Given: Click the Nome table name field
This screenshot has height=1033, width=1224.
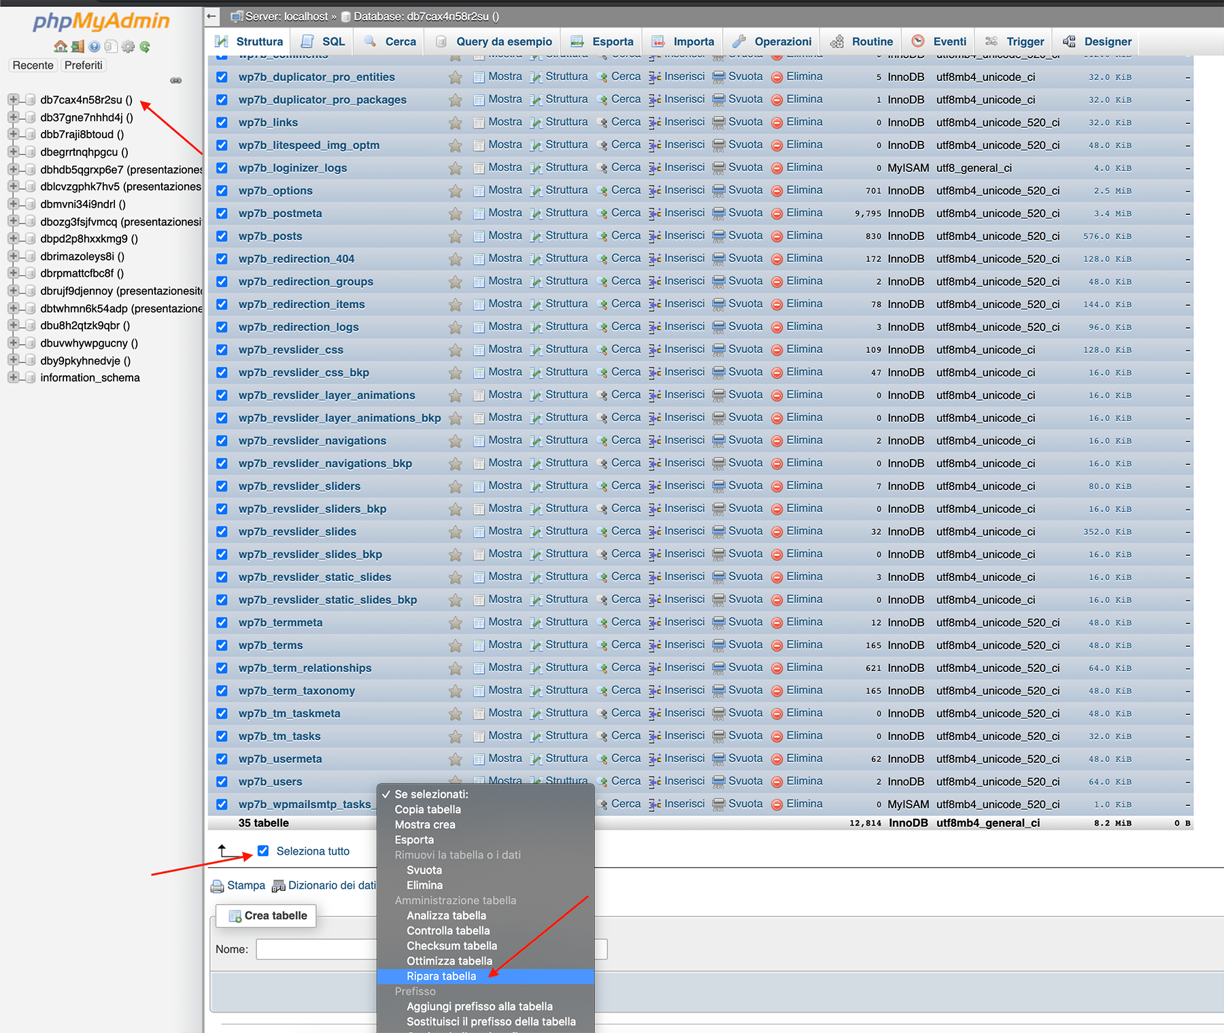Looking at the screenshot, I should [x=431, y=949].
